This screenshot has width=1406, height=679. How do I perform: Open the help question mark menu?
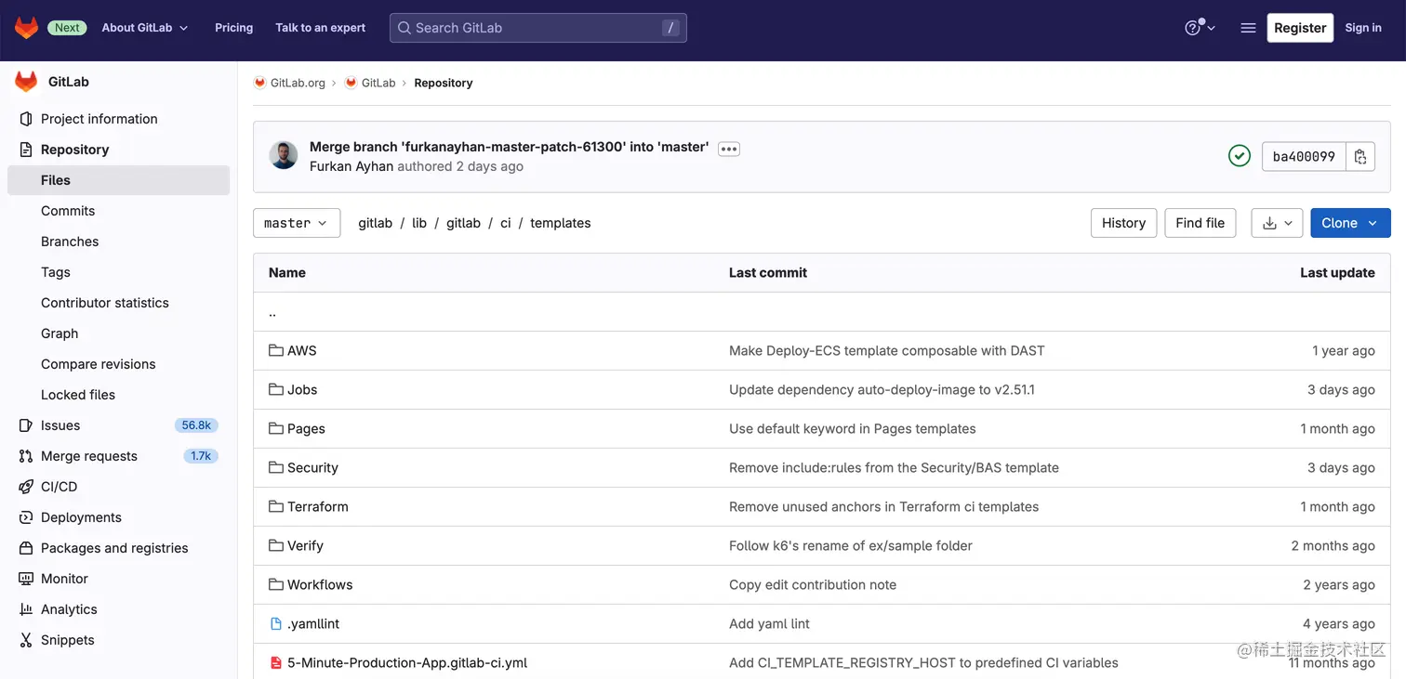[x=1200, y=28]
